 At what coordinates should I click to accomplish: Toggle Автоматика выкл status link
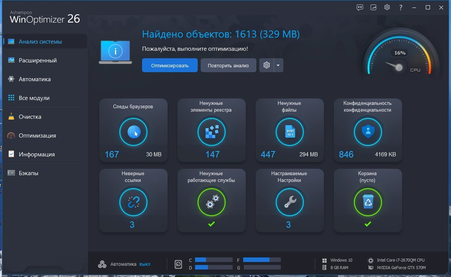145,264
